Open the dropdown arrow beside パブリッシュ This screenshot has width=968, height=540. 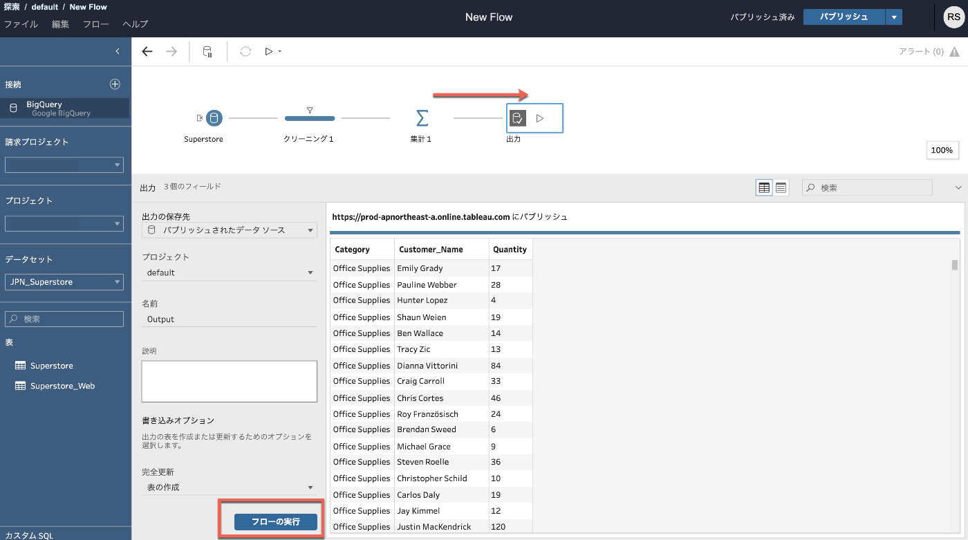point(894,17)
